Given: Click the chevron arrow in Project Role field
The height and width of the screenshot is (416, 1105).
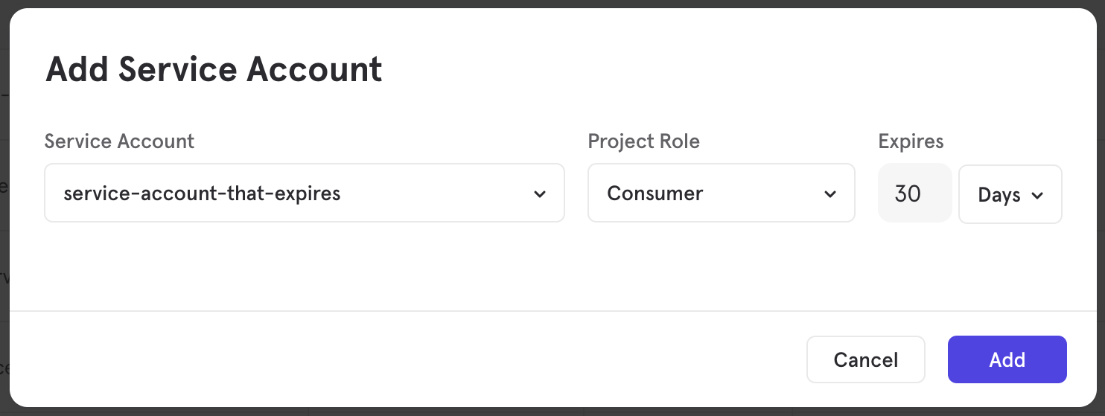Looking at the screenshot, I should tap(830, 194).
